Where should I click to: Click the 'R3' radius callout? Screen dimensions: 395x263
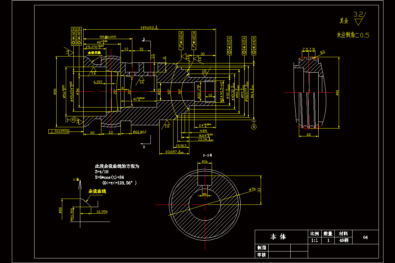coord(322,51)
